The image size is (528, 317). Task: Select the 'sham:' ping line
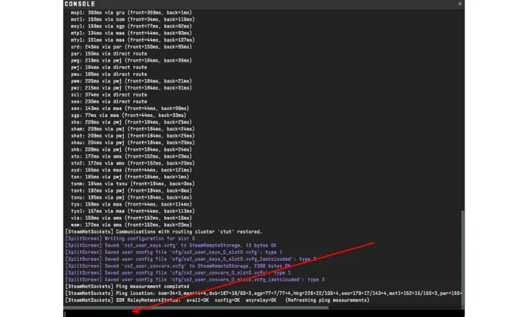pyautogui.click(x=132, y=129)
